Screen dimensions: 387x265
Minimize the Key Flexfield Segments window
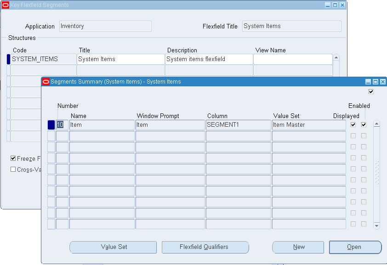[328, 5]
